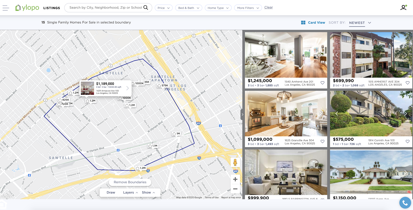This screenshot has width=413, height=210.
Task: Save the $575,000 Corinth Ave listing heart
Action: pyautogui.click(x=408, y=141)
